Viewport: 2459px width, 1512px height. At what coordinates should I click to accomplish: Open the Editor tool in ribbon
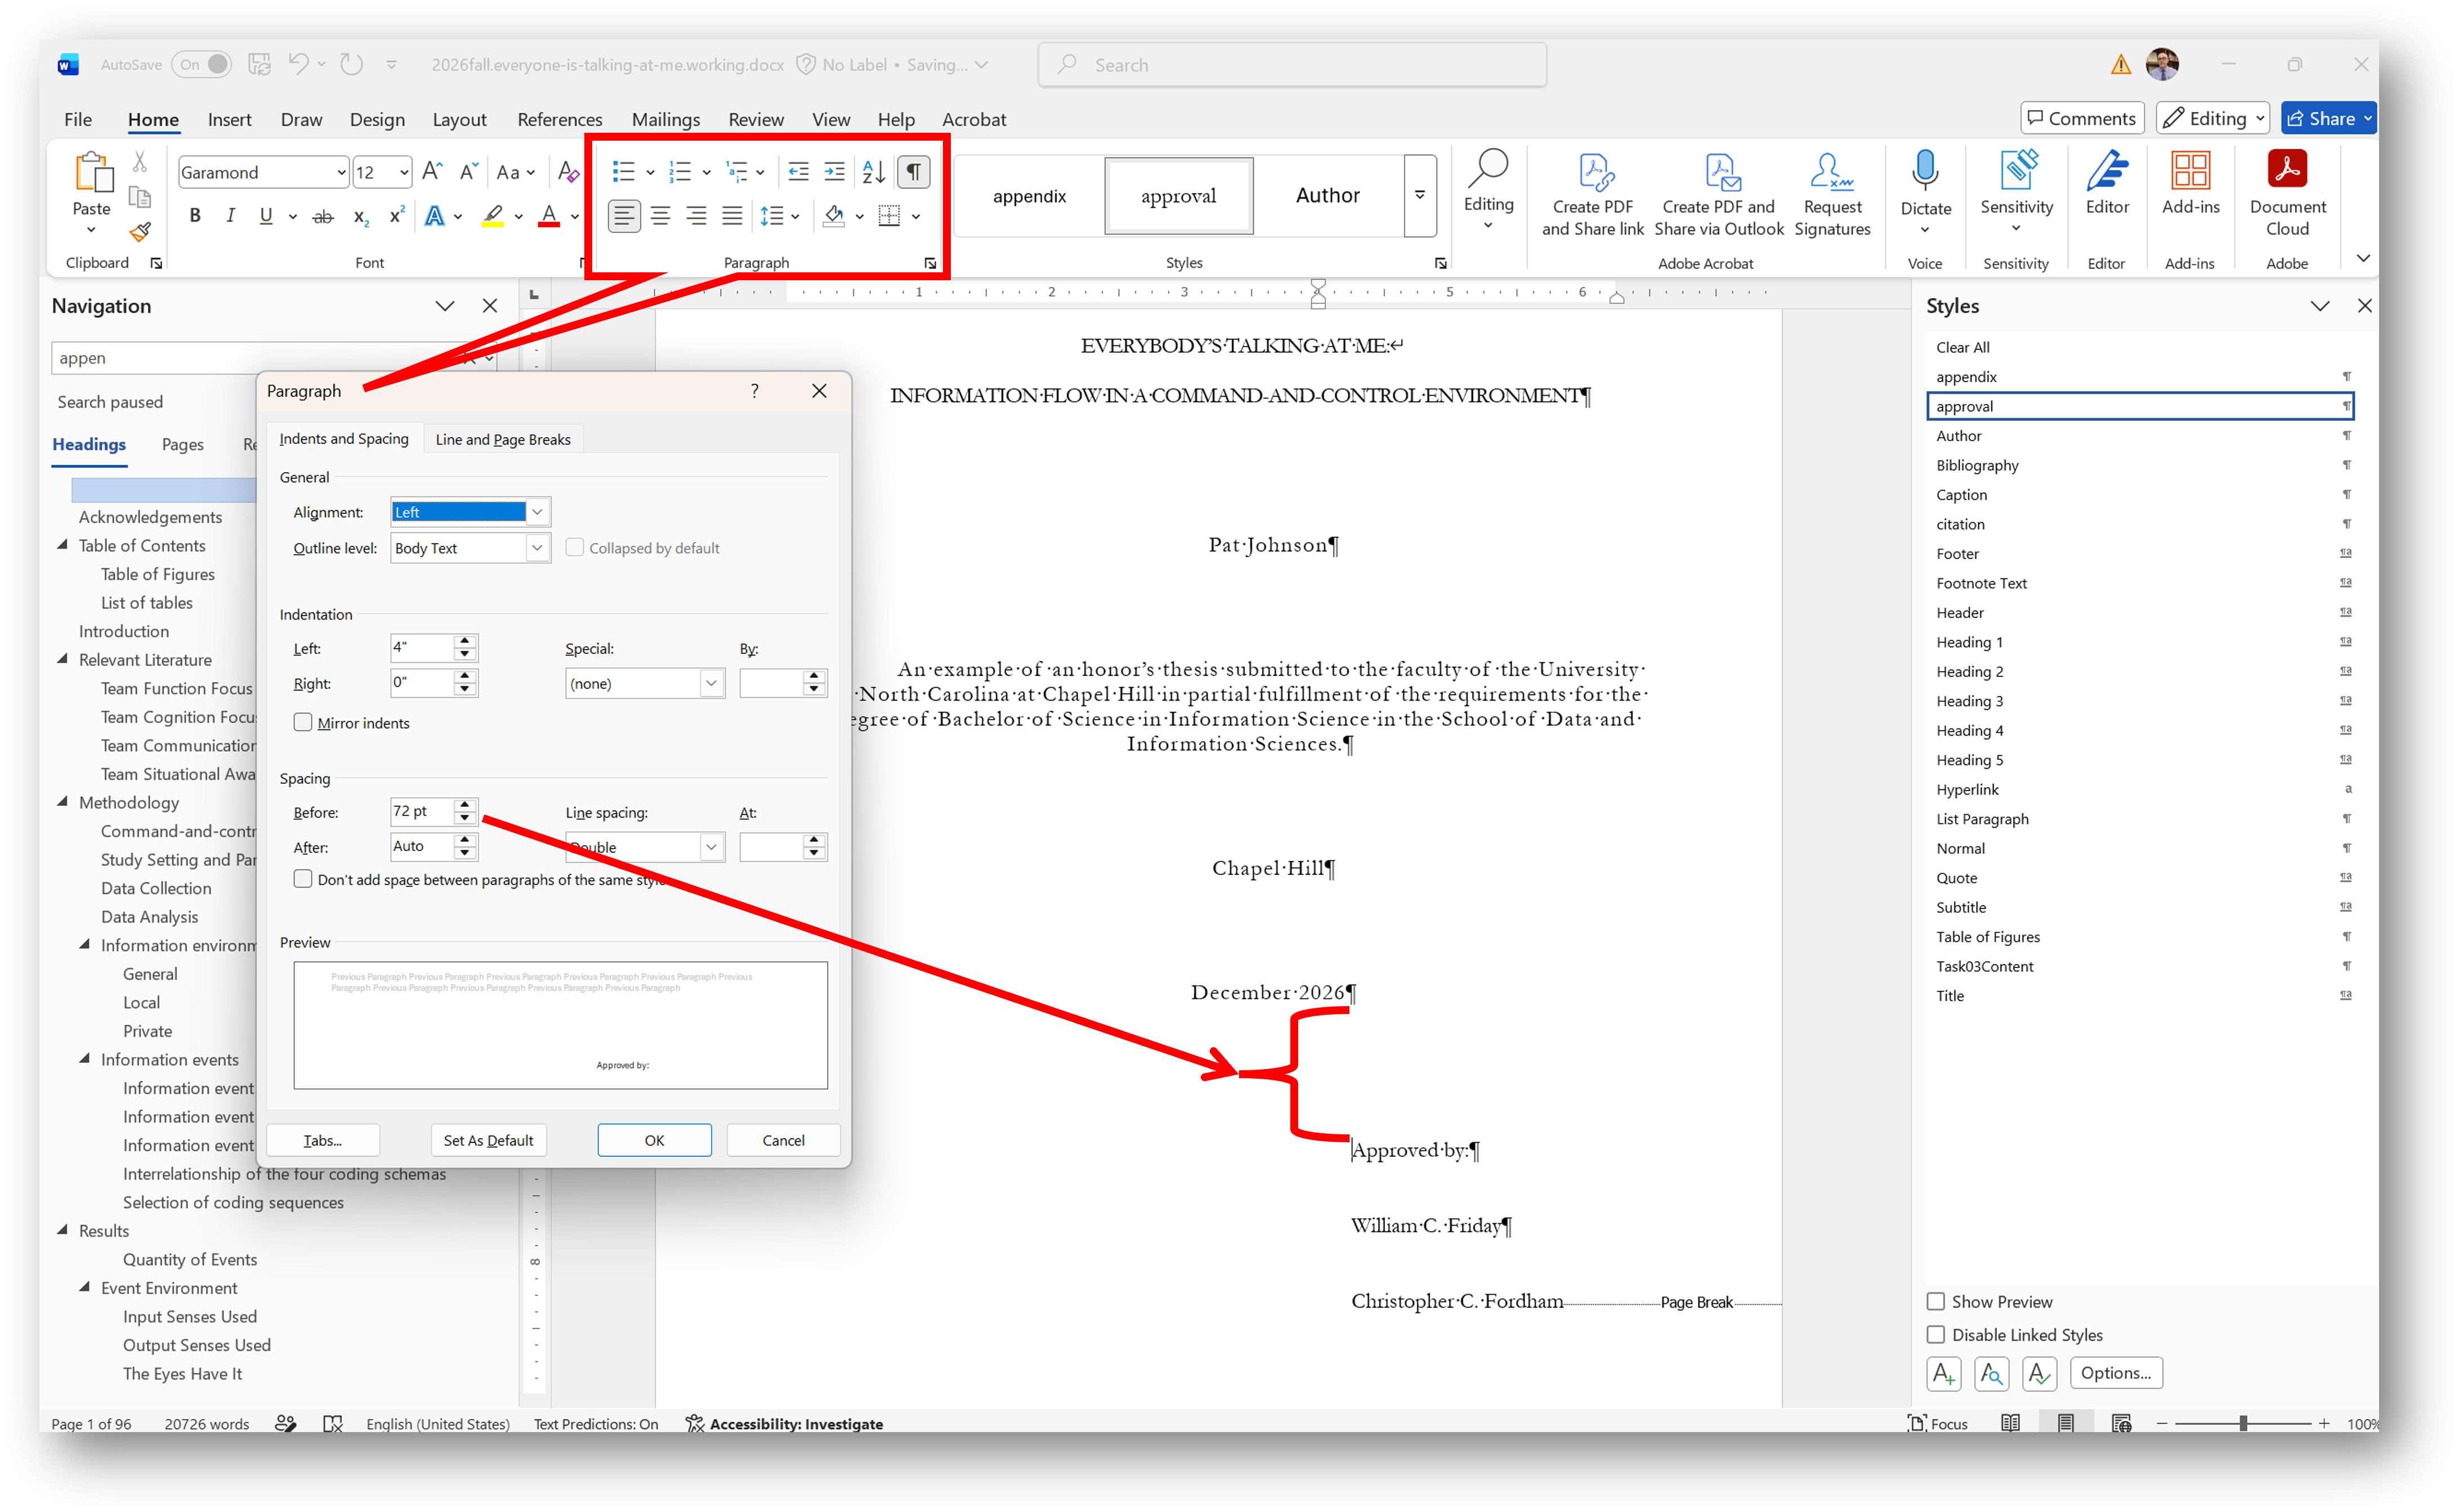2106,183
